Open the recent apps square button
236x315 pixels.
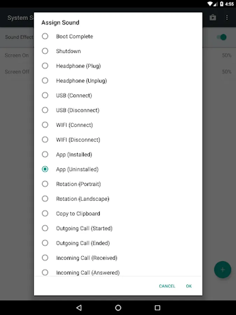tap(157, 308)
